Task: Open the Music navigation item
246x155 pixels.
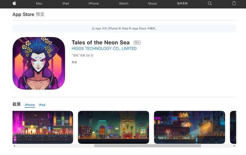Action: point(153,3)
